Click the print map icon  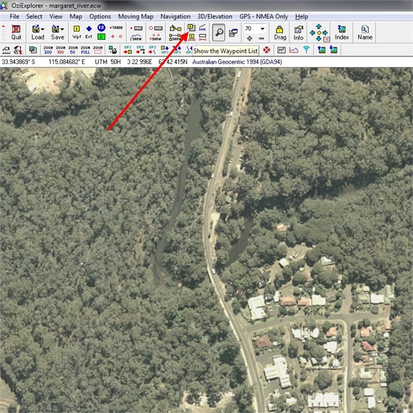tap(112, 50)
